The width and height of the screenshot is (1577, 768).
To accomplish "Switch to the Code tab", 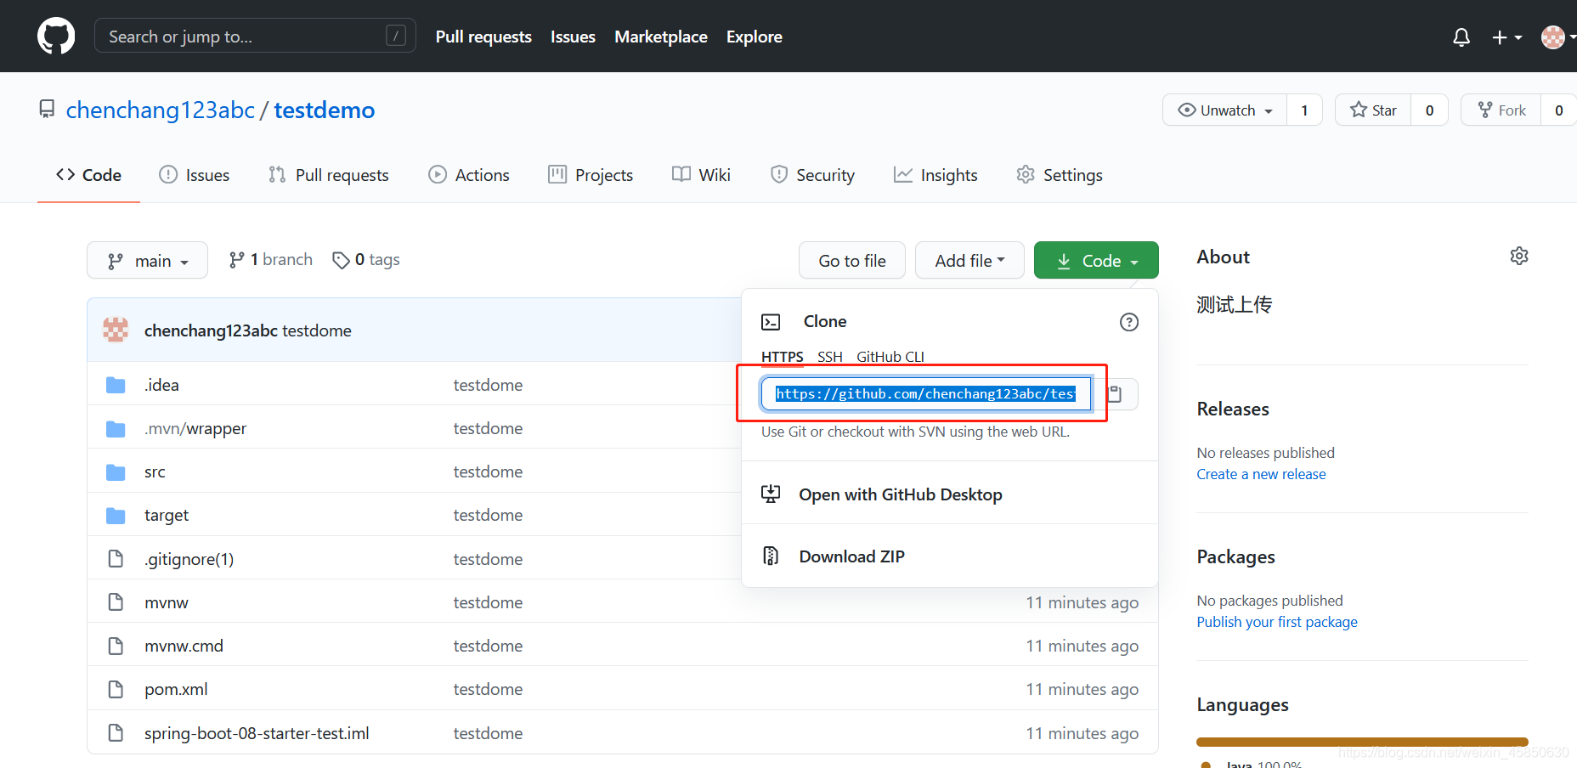I will pyautogui.click(x=88, y=175).
